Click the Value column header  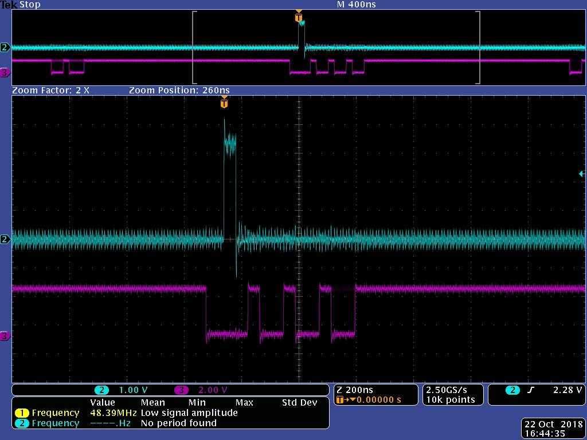click(103, 403)
